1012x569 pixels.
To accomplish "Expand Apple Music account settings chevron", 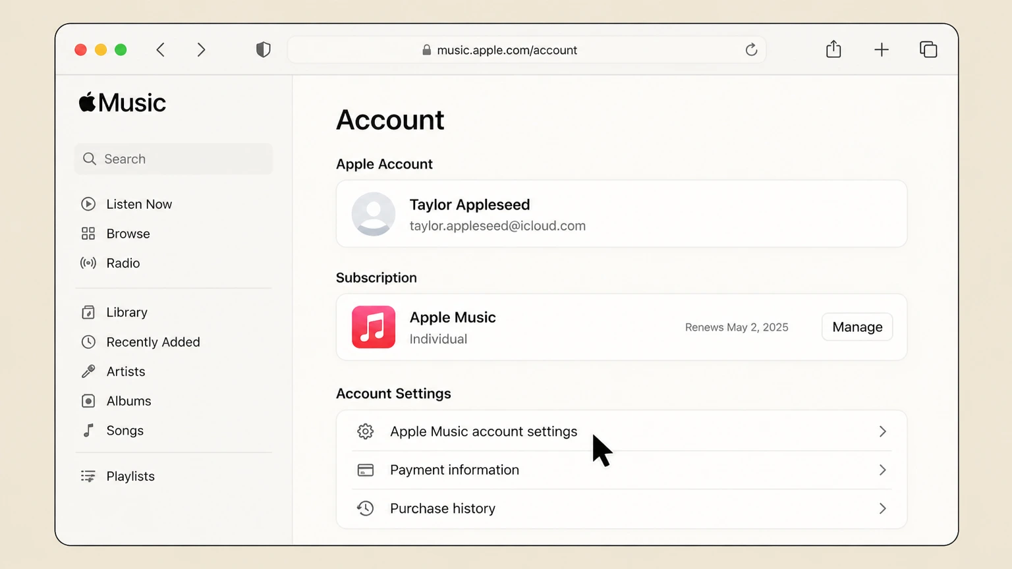I will click(x=883, y=431).
